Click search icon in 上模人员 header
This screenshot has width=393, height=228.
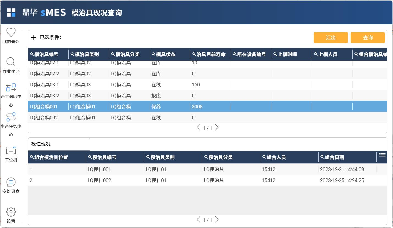pos(316,54)
